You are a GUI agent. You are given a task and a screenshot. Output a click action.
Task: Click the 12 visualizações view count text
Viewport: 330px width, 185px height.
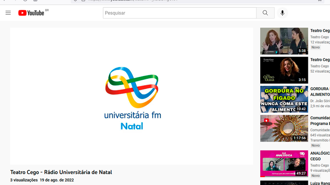click(320, 42)
